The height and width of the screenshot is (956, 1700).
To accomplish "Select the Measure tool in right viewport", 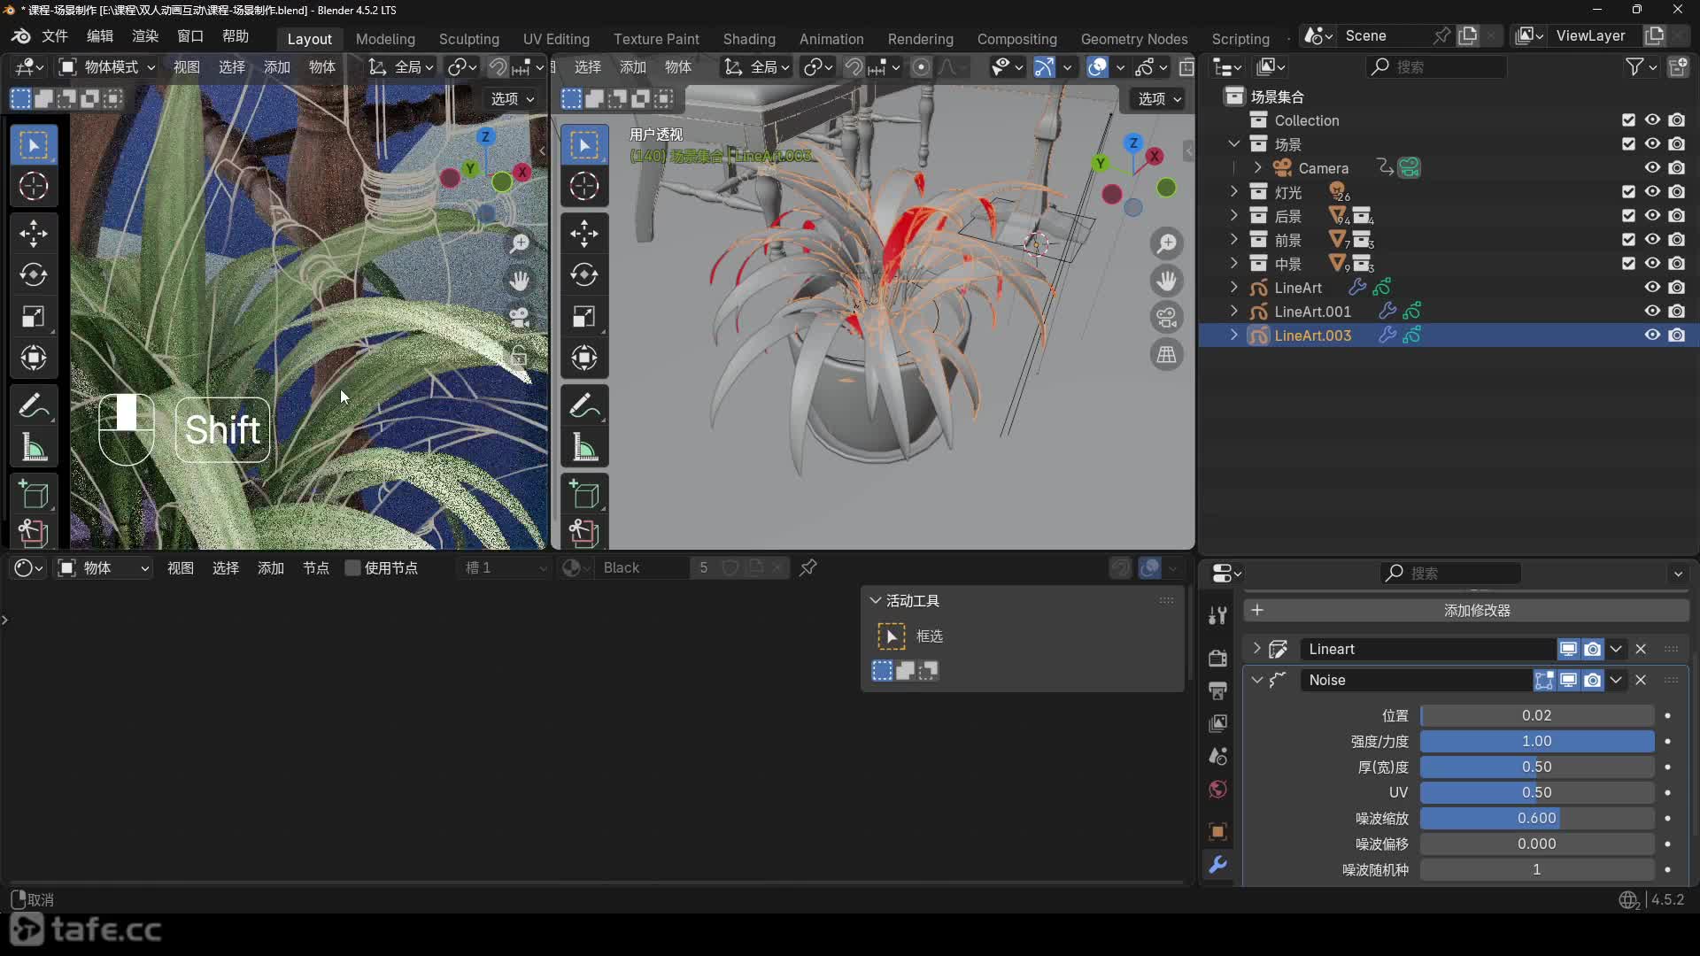I will [x=584, y=448].
